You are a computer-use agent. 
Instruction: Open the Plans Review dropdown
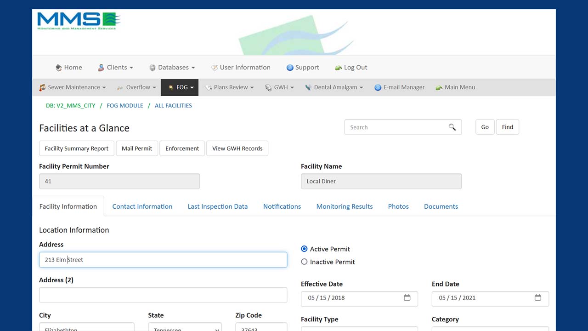point(230,87)
